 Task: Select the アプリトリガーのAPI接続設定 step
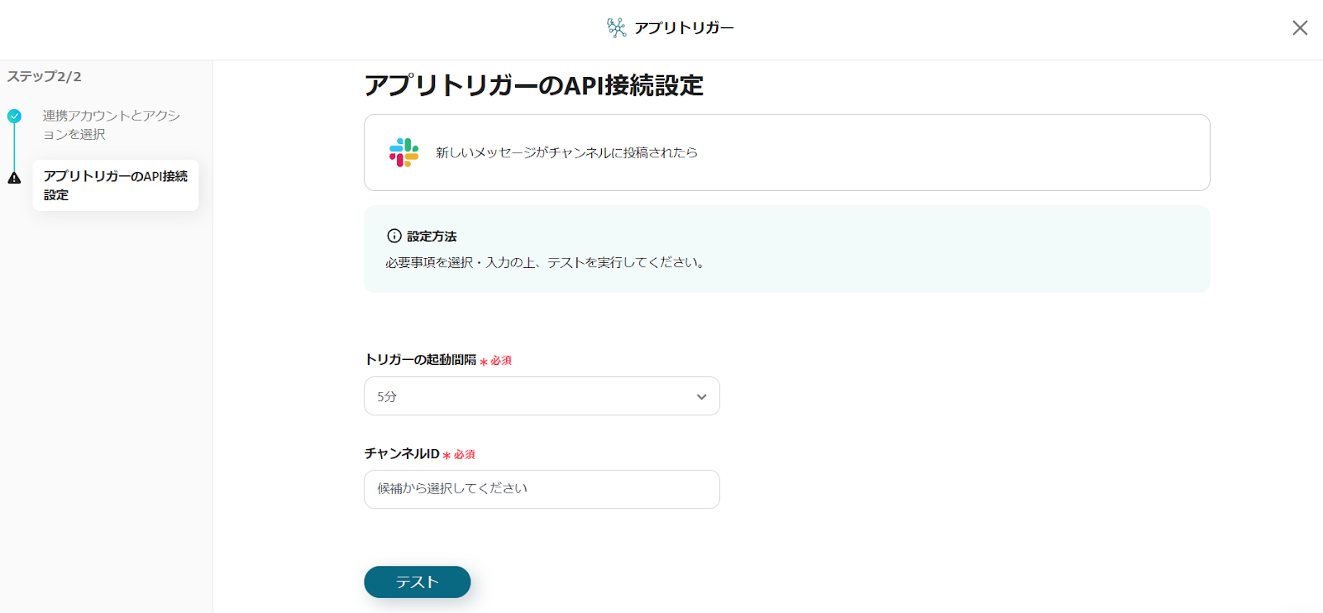(x=115, y=185)
